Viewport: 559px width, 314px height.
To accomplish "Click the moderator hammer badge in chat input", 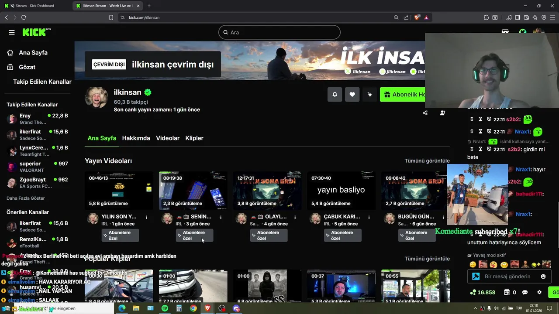I will click(x=476, y=276).
